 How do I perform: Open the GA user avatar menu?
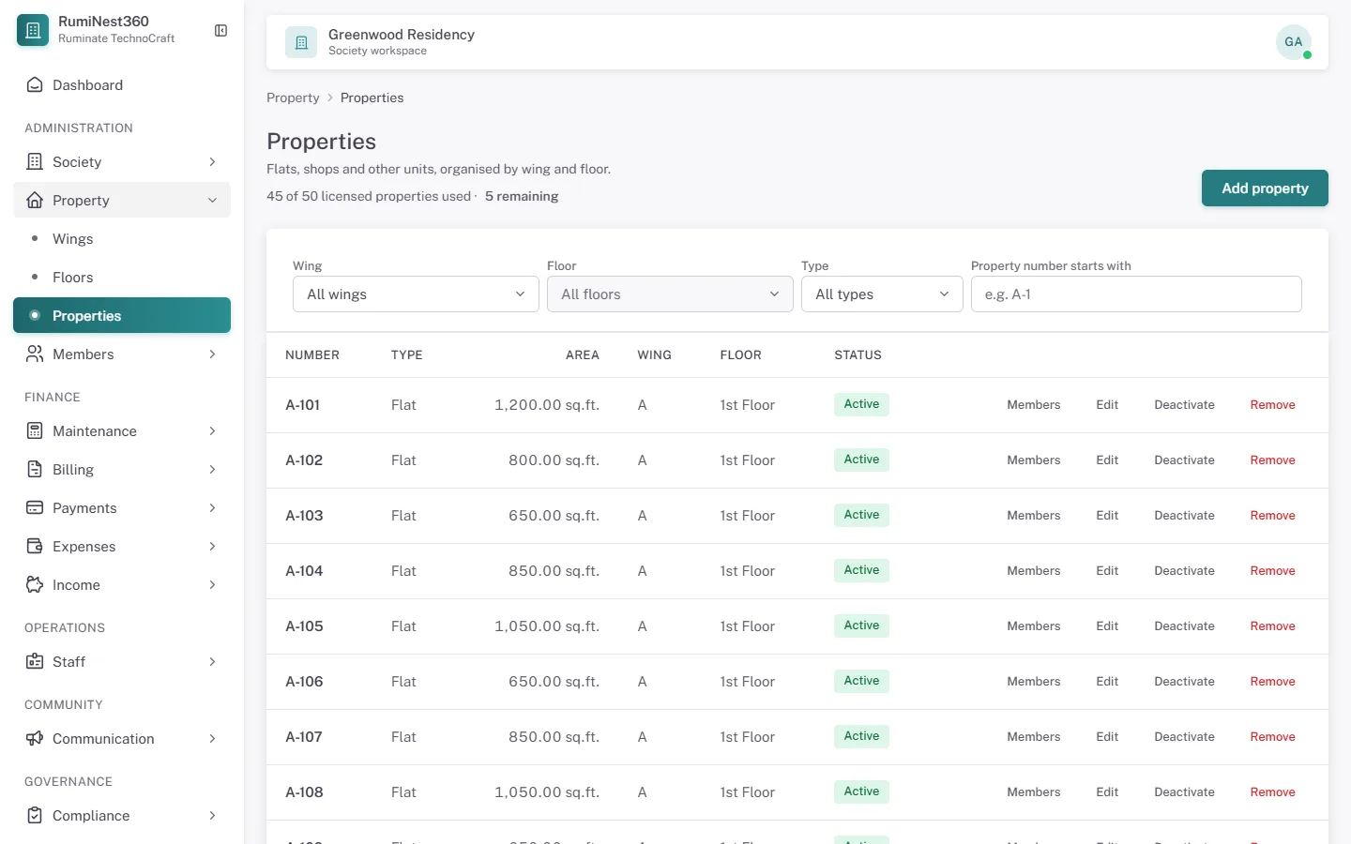pos(1294,42)
